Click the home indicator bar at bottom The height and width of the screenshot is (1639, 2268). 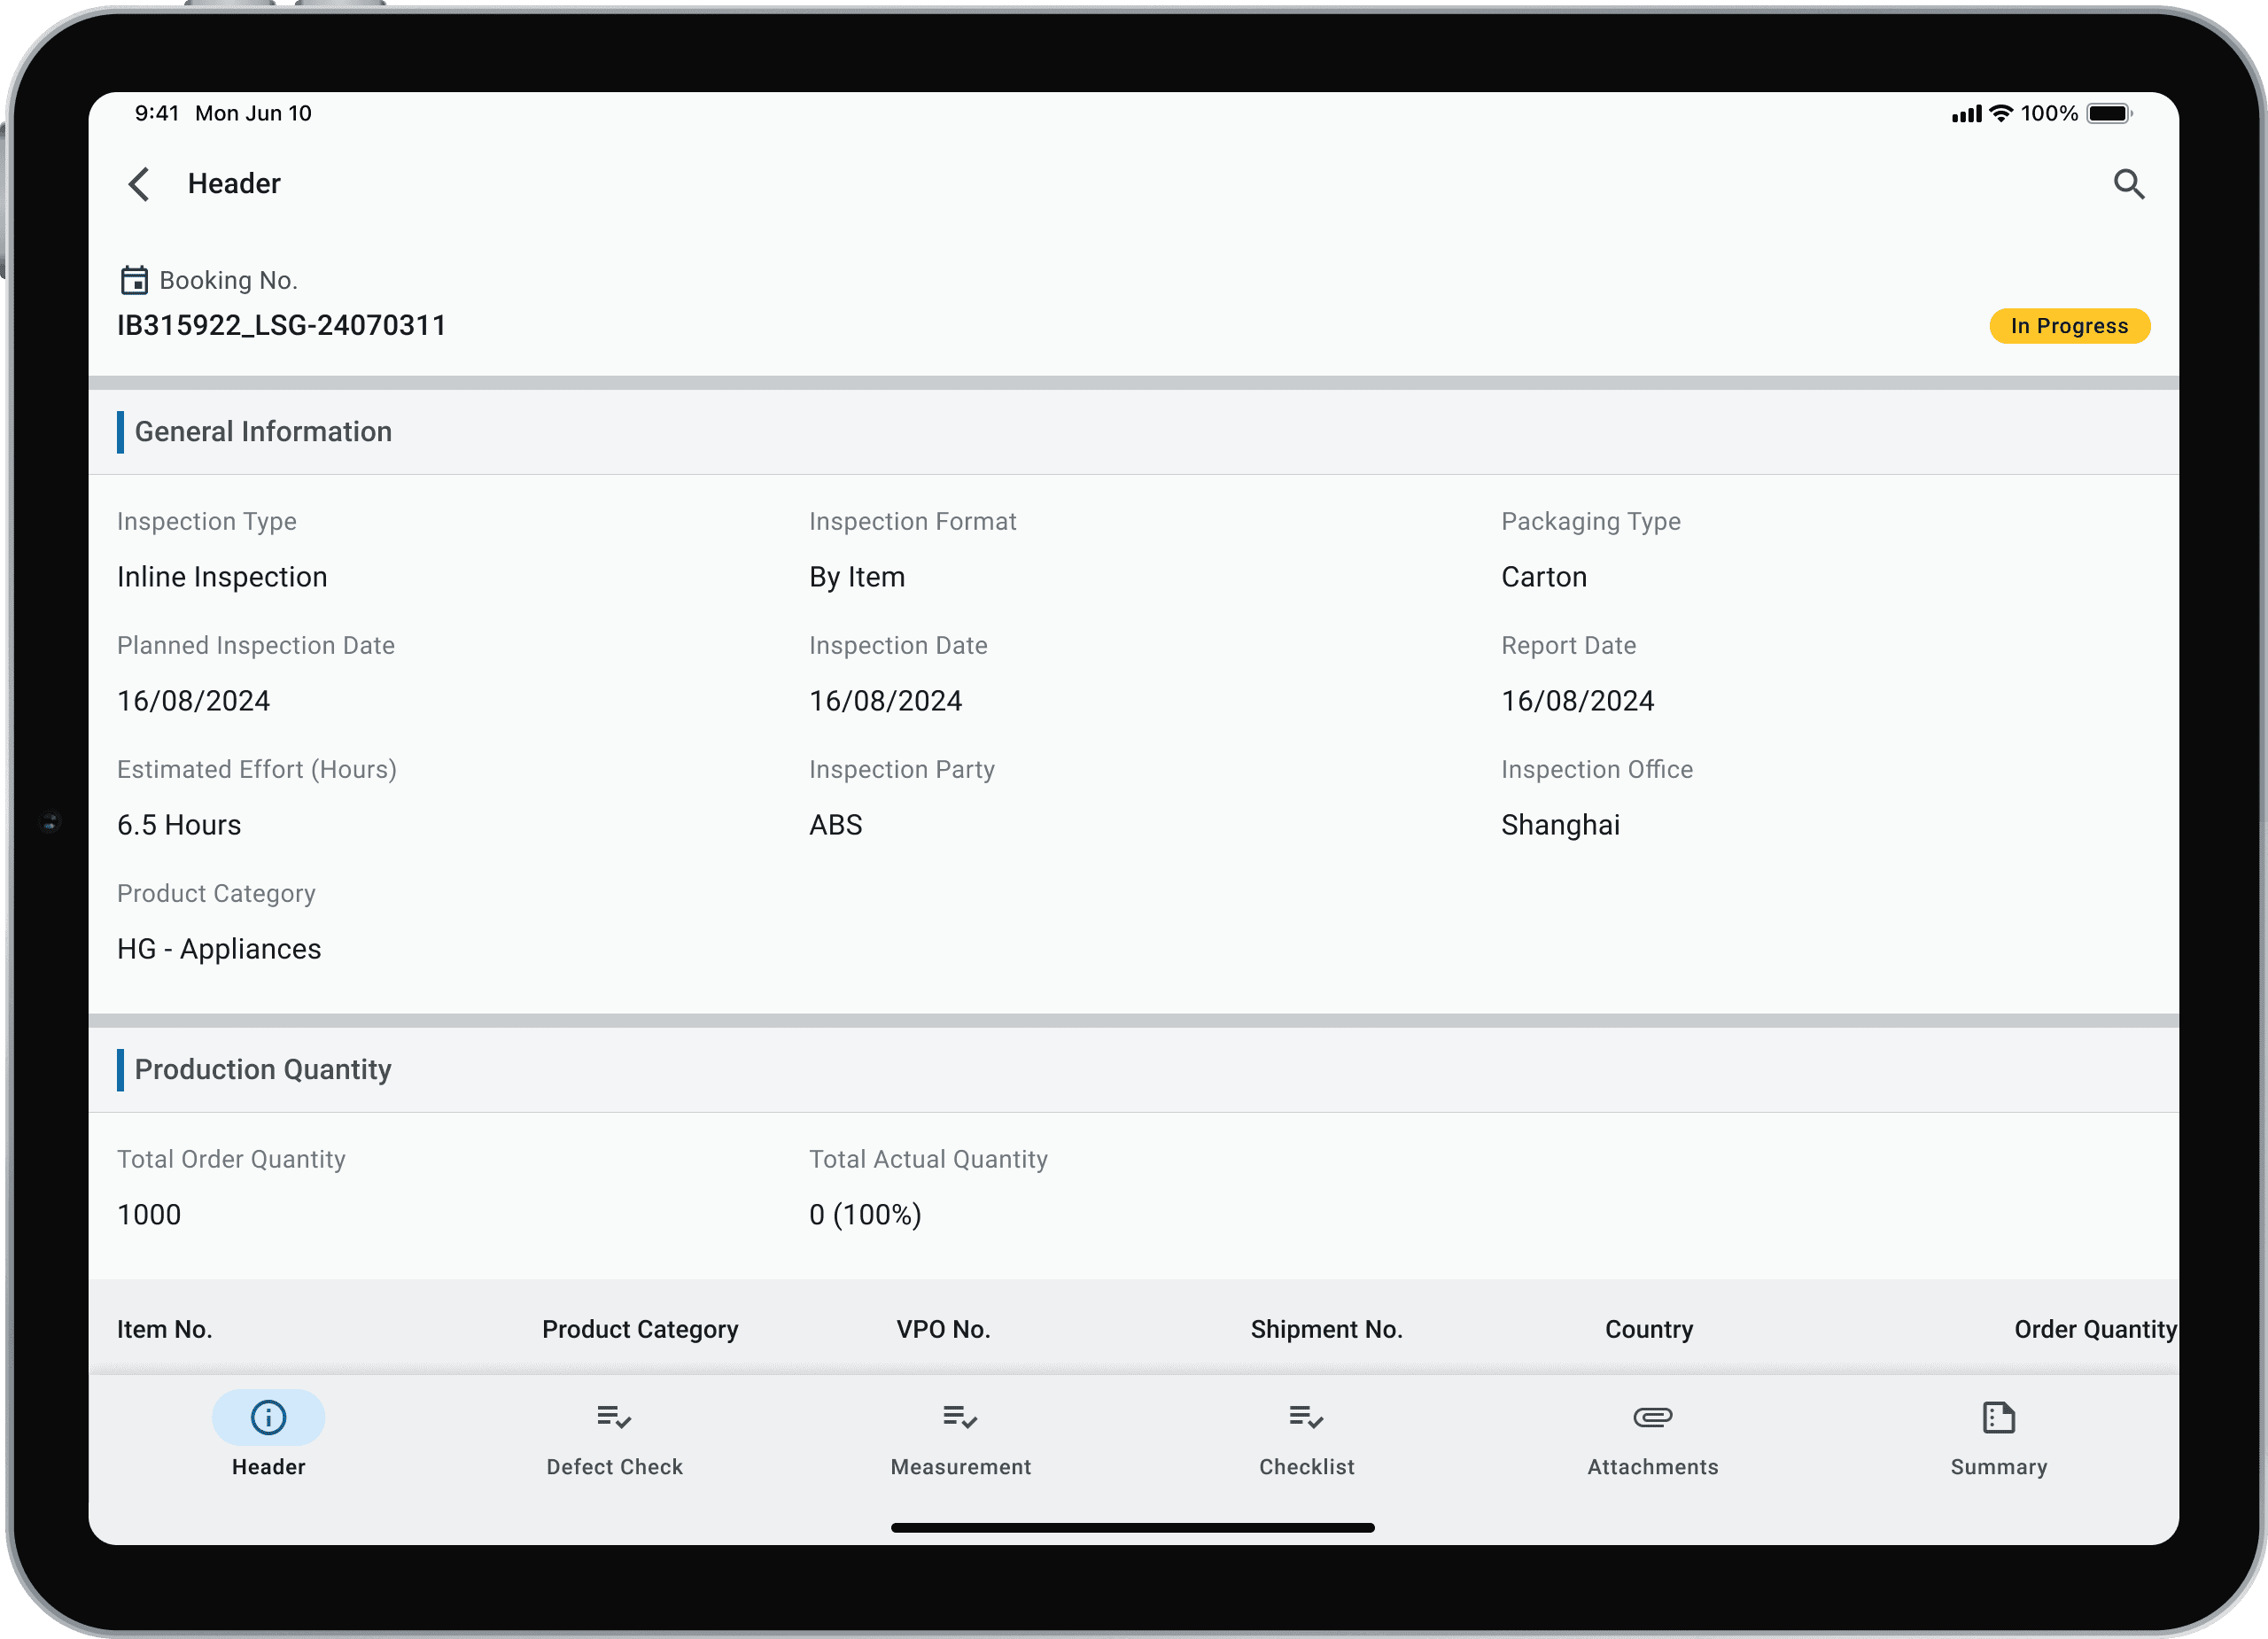pyautogui.click(x=1132, y=1527)
